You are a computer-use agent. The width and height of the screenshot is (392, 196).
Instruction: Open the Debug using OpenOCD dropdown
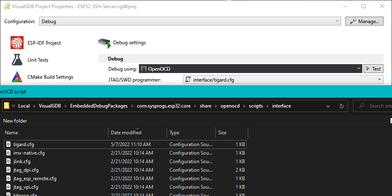(x=251, y=69)
